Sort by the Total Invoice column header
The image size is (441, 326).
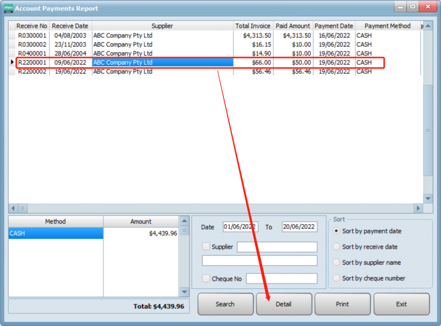tap(253, 26)
